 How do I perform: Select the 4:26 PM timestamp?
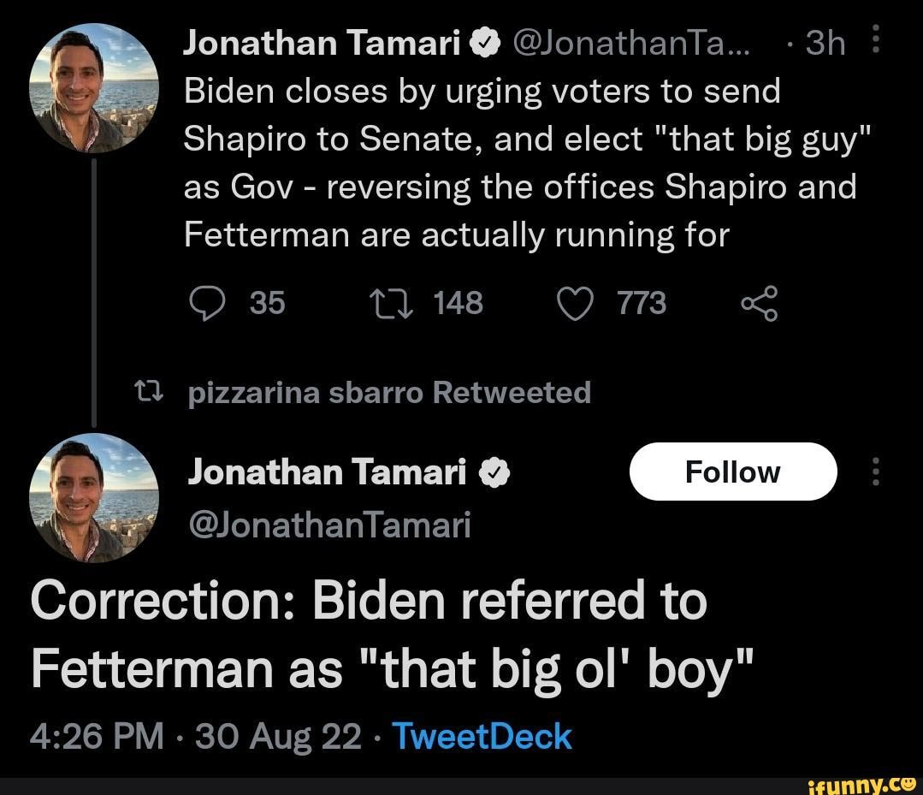coord(98,734)
